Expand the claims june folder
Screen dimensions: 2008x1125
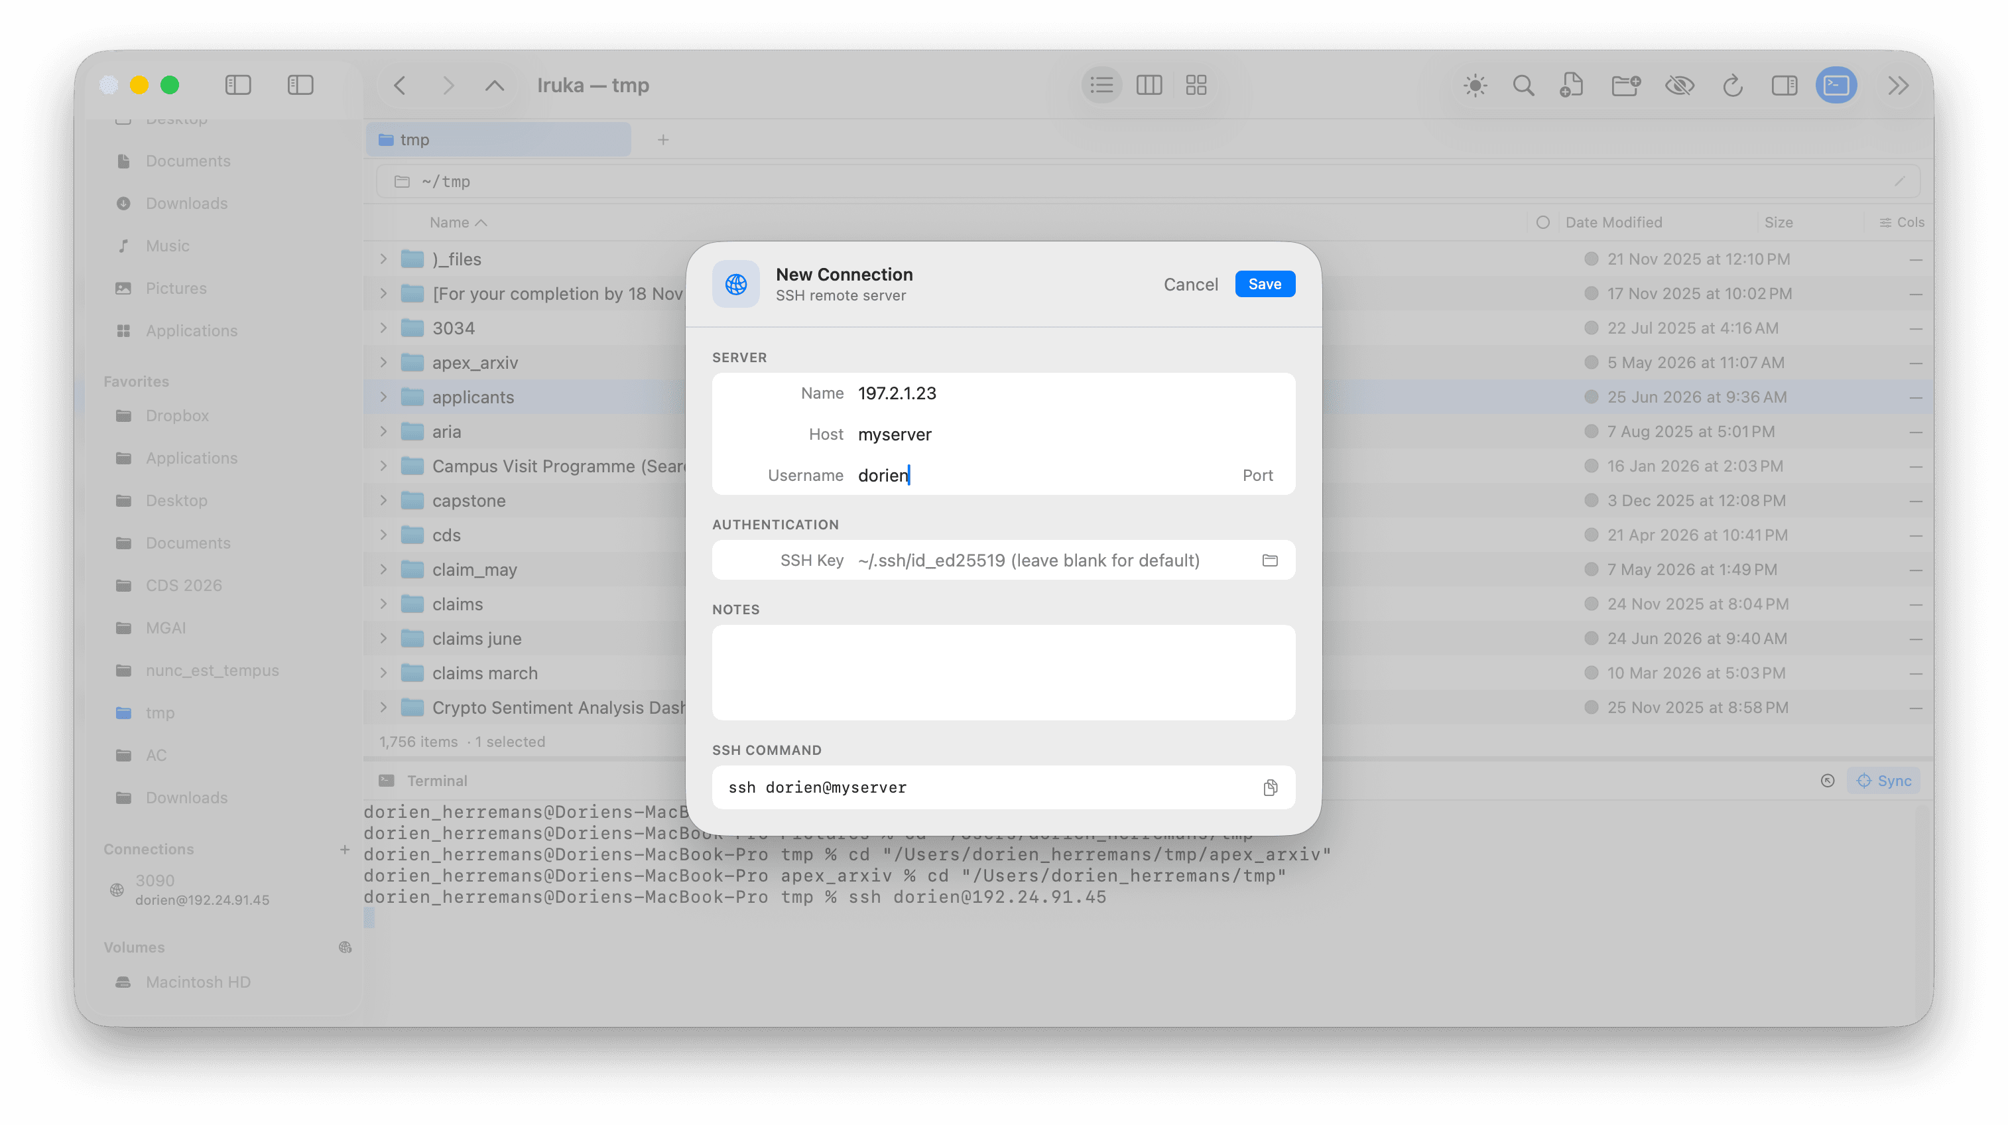(x=383, y=639)
